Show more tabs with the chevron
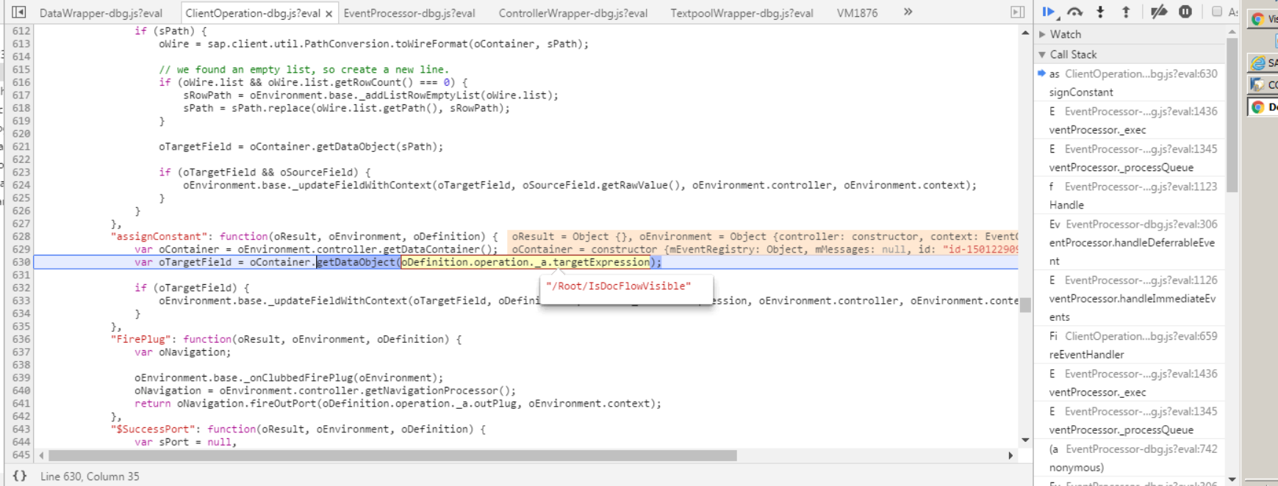Screen dimensions: 1278x486 (x=908, y=12)
